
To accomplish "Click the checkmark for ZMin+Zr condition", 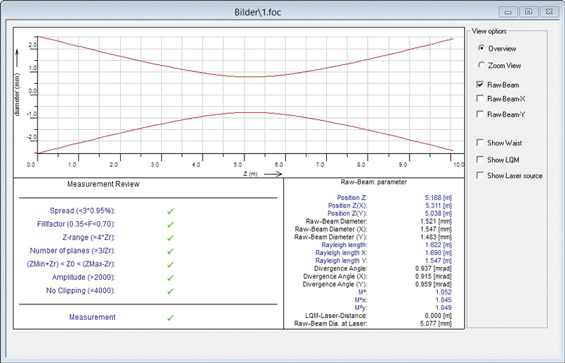I will tap(170, 264).
